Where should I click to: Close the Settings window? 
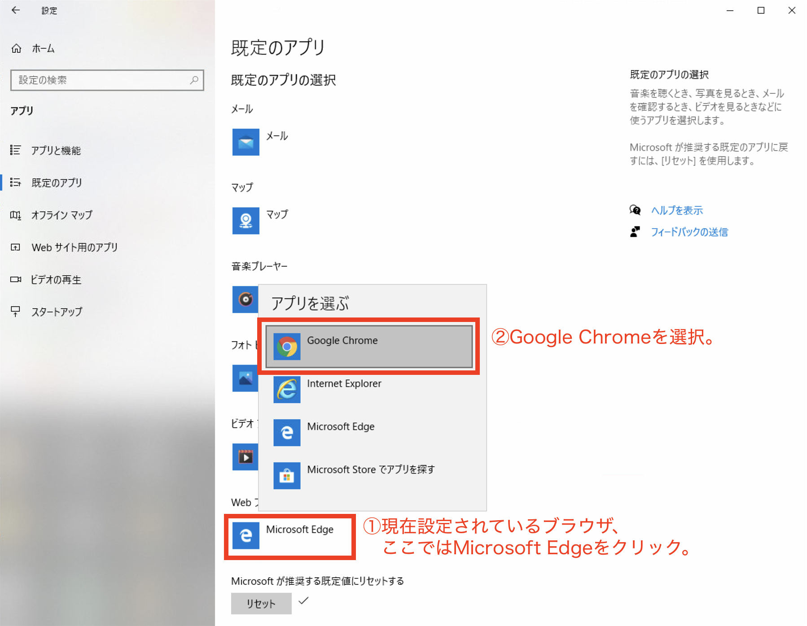pos(792,10)
